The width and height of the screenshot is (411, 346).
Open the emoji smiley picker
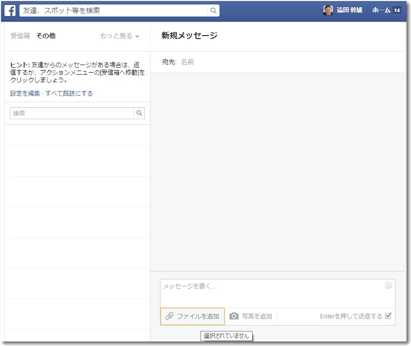(x=388, y=285)
